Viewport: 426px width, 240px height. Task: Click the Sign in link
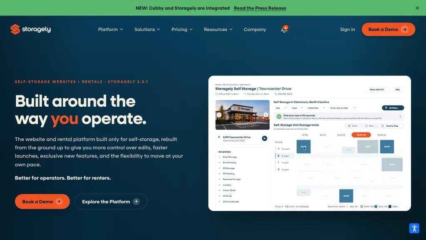click(x=347, y=30)
